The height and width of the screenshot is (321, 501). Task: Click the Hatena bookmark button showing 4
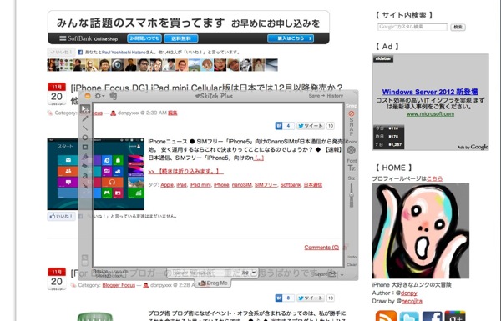285,126
